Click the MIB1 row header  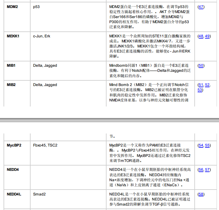(11, 66)
